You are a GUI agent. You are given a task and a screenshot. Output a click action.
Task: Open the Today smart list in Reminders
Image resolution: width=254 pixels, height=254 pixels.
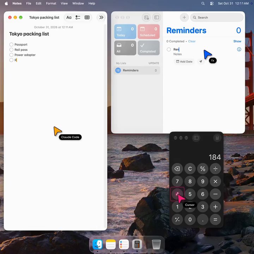coord(125,32)
